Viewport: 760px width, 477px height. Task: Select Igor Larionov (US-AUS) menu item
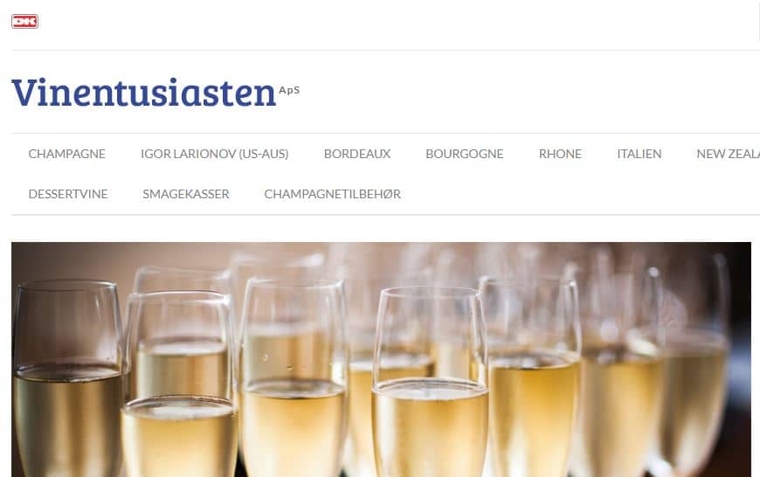click(x=215, y=154)
